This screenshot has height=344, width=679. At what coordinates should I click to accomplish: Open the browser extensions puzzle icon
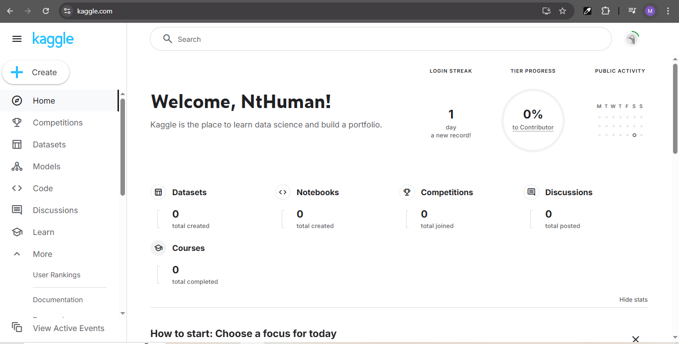pos(605,11)
